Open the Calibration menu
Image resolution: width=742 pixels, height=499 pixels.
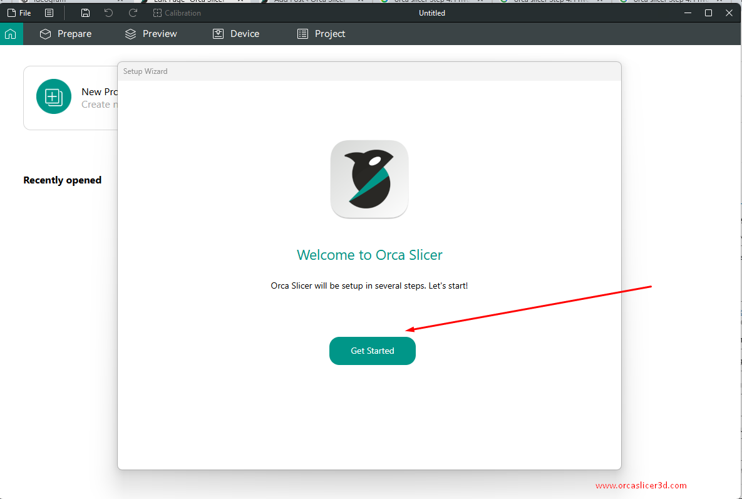tap(177, 13)
